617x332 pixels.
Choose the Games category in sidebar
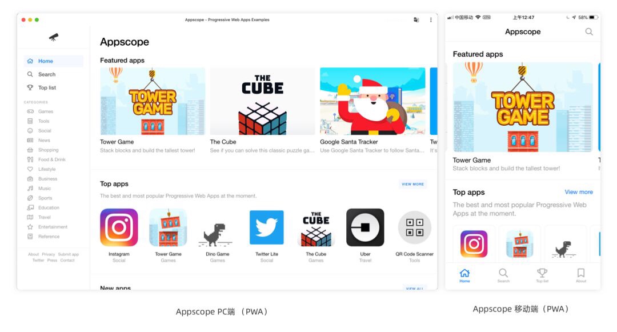pyautogui.click(x=45, y=112)
